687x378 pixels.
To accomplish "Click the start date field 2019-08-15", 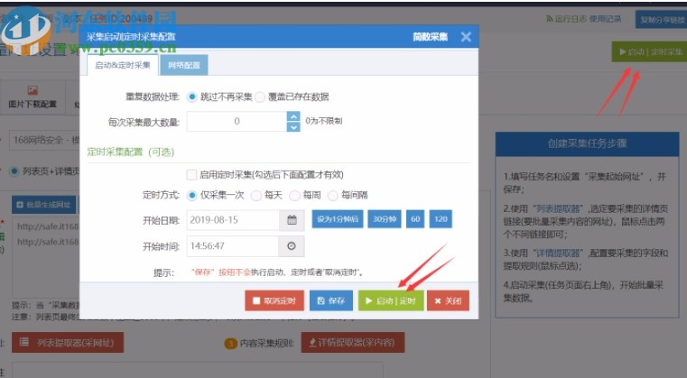I will coord(234,220).
